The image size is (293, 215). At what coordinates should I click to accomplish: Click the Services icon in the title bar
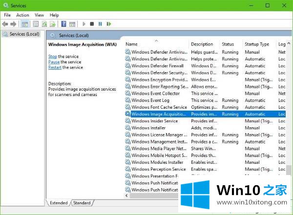6,5
